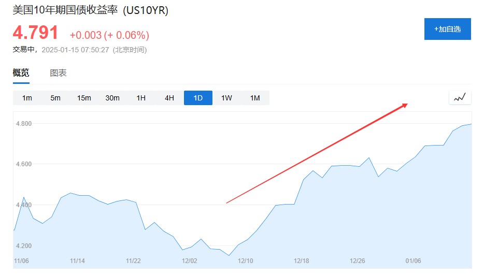Image resolution: width=484 pixels, height=276 pixels.
Task: Click the red trend arrow head
Action: (405, 106)
